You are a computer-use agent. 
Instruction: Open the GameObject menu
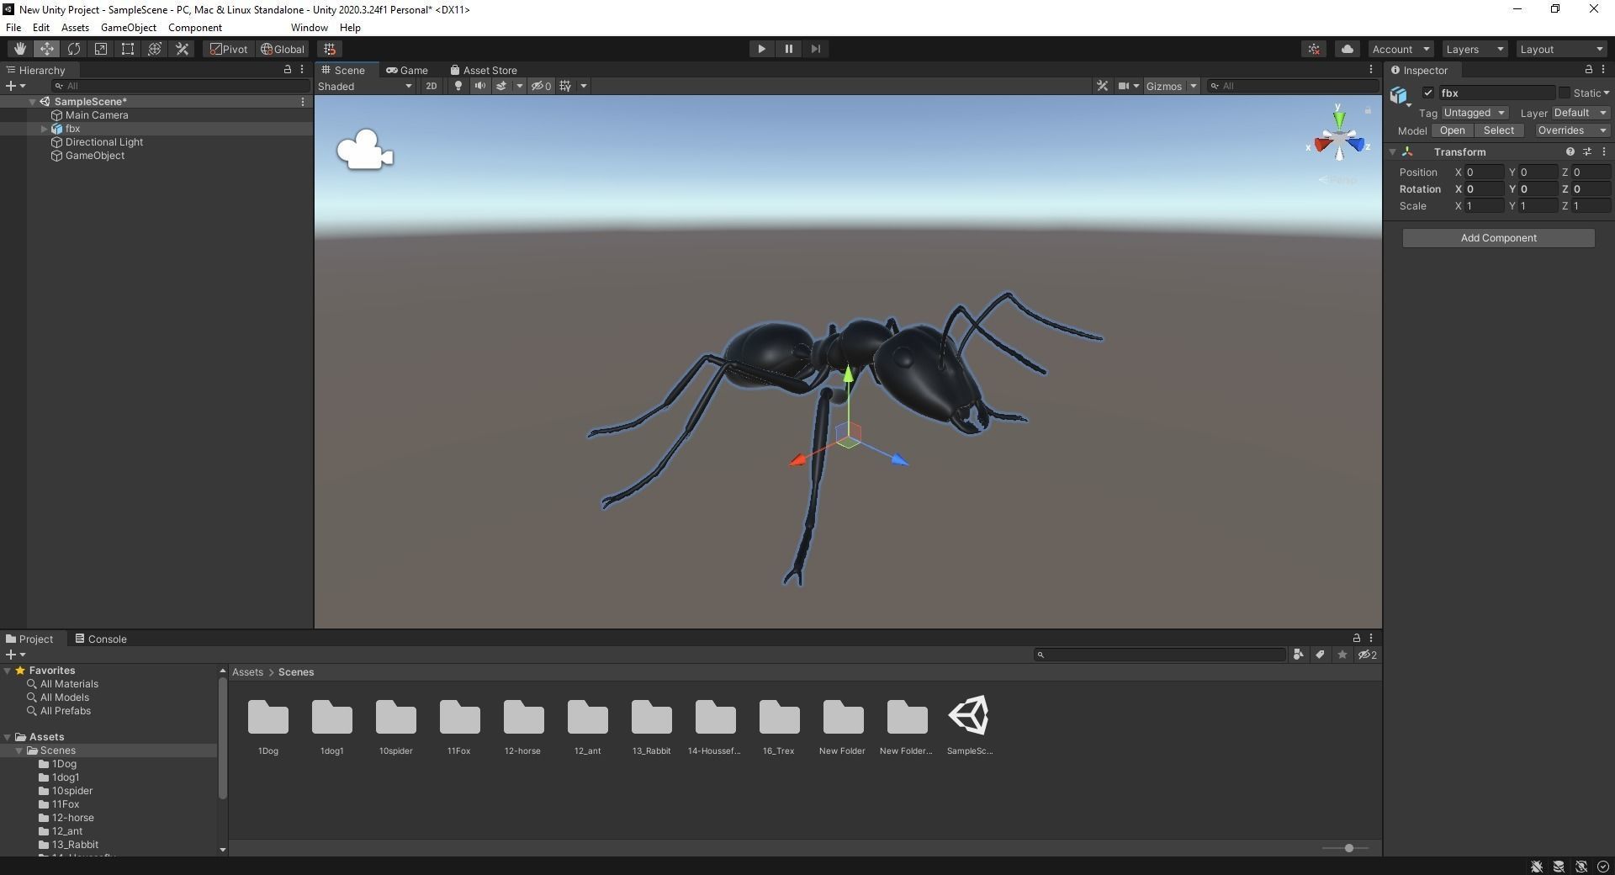point(128,28)
